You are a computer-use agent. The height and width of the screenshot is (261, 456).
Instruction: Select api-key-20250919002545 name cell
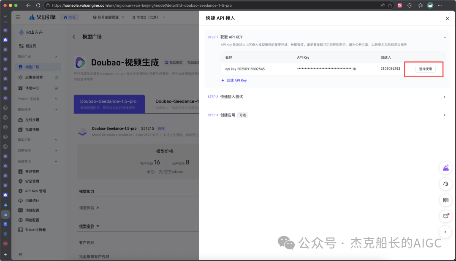point(245,69)
